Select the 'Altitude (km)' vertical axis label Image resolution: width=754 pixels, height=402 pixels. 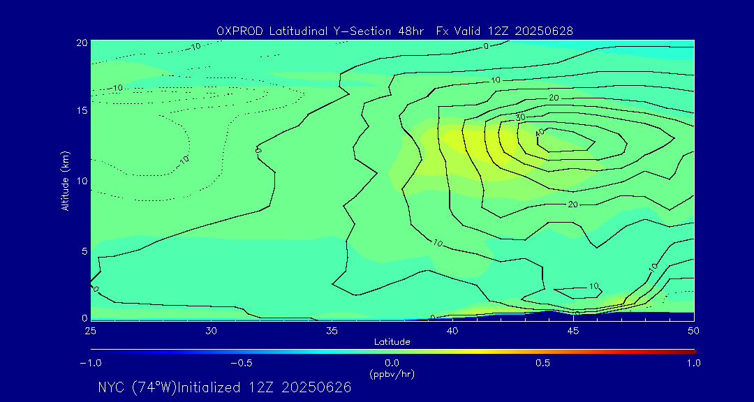click(65, 181)
